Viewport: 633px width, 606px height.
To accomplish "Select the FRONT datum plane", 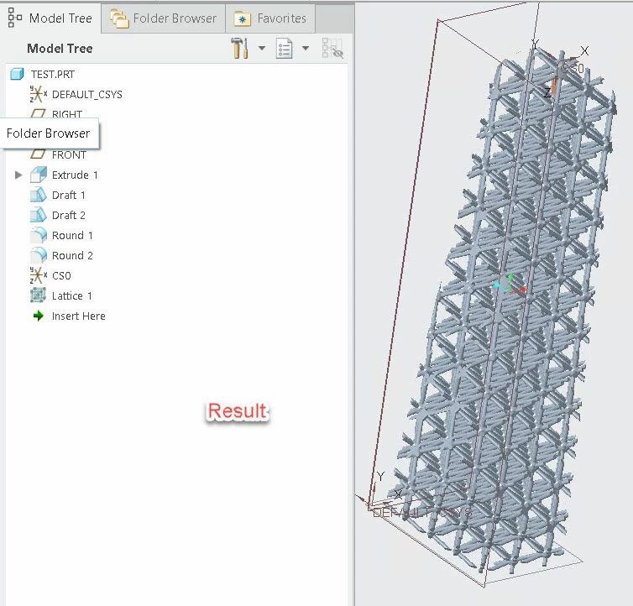I will coord(69,155).
